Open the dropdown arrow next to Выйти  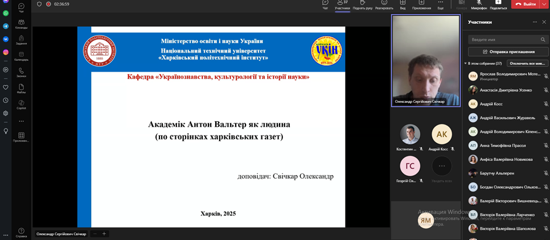(544, 4)
